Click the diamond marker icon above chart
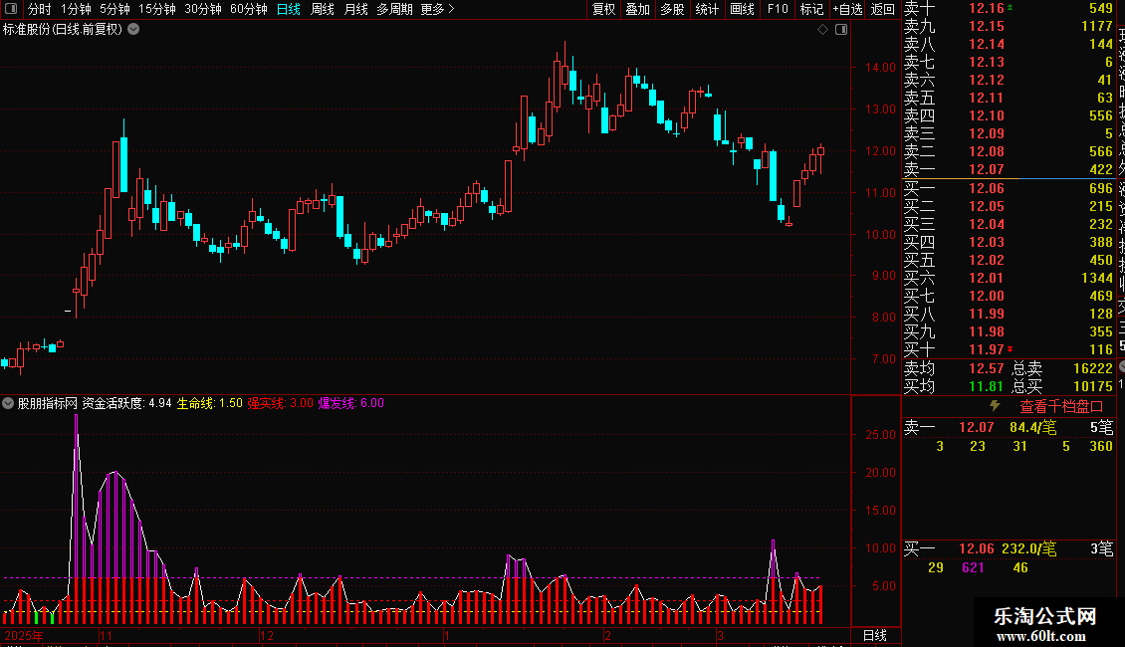This screenshot has height=647, width=1125. 823,30
